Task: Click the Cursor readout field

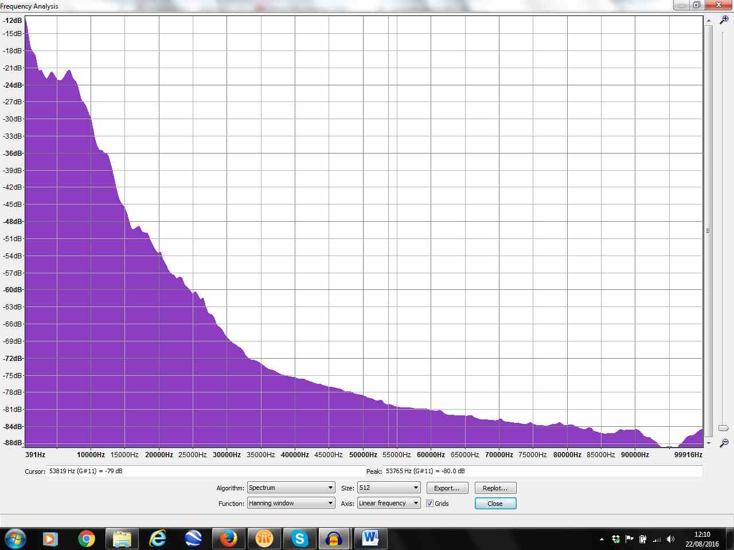Action: tap(206, 472)
